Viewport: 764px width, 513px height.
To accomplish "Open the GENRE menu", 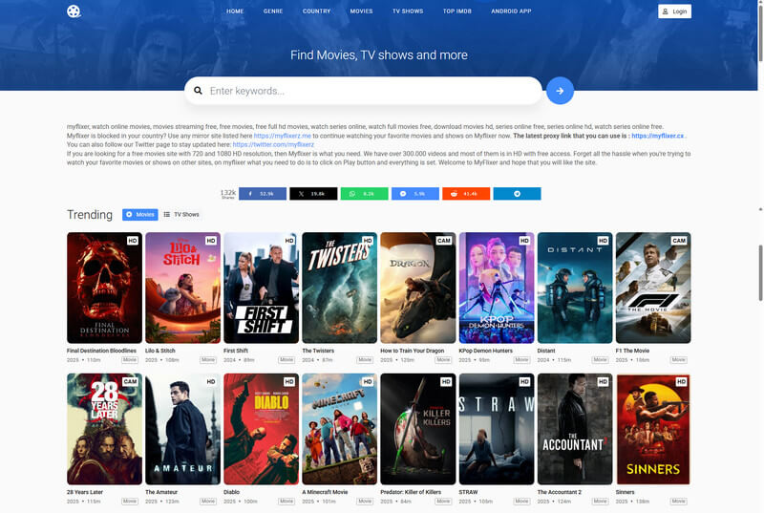I will point(273,11).
